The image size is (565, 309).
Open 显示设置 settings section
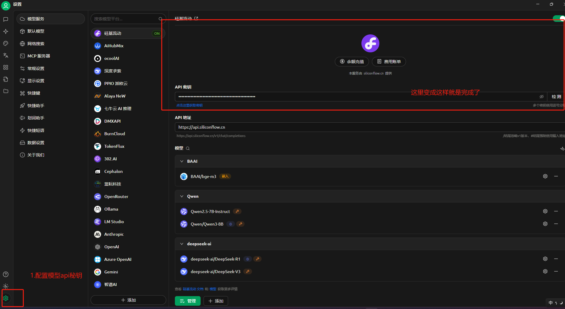pos(51,81)
